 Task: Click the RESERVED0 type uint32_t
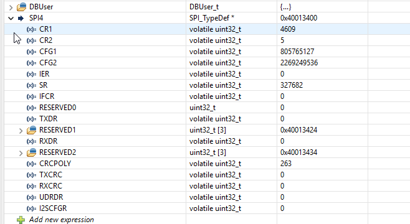[203, 108]
